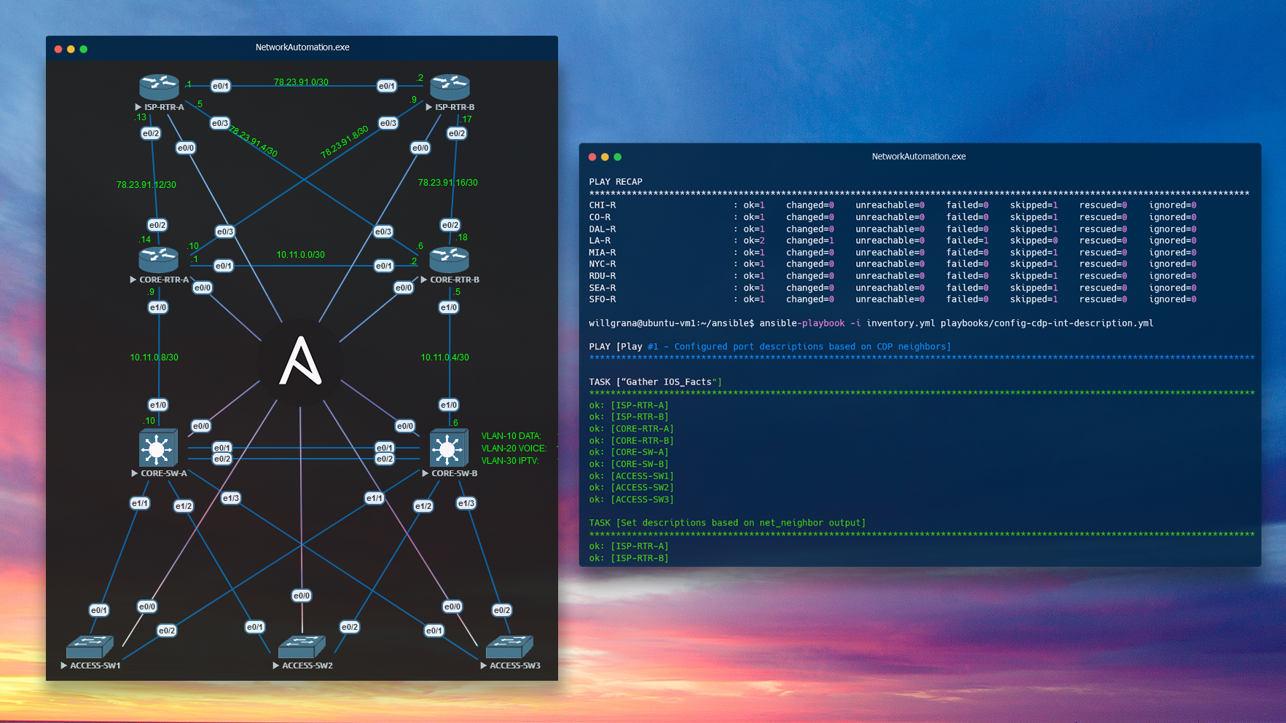This screenshot has width=1286, height=723.
Task: Expand the ACCESS-SW3 node triangle
Action: click(485, 665)
